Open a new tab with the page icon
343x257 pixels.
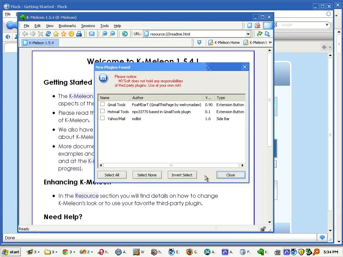pos(250,25)
